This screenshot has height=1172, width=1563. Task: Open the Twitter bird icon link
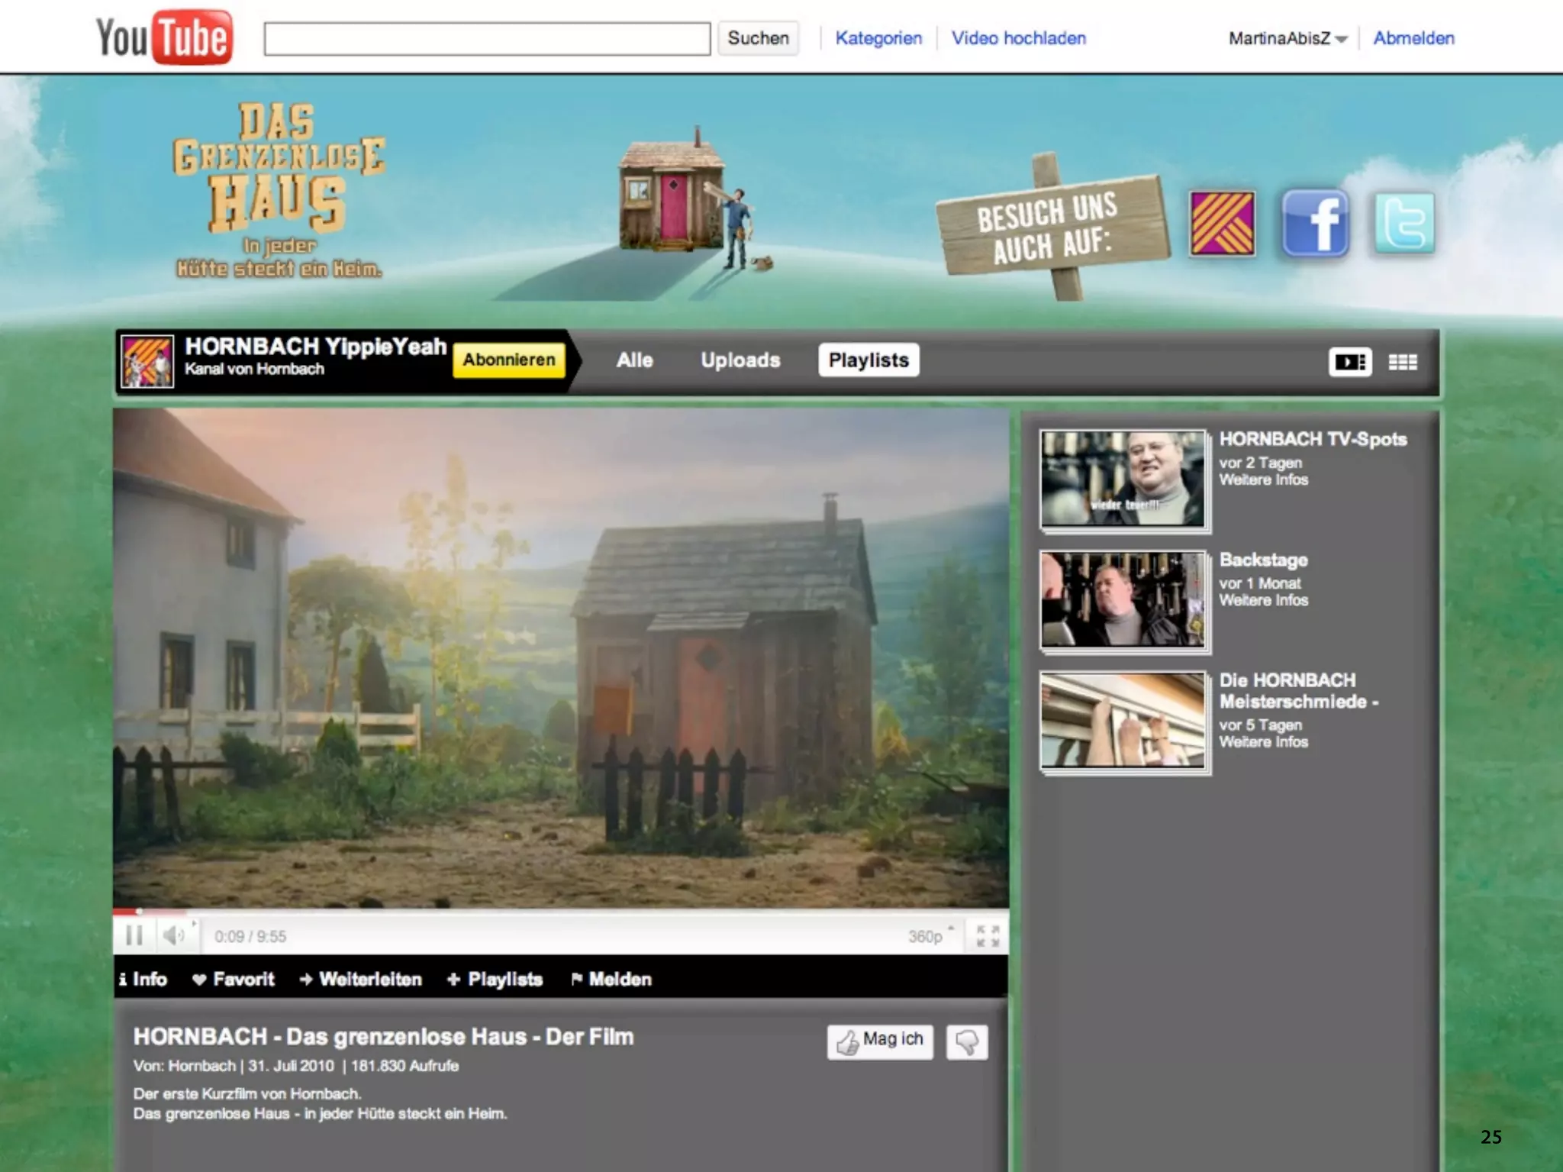click(1404, 224)
